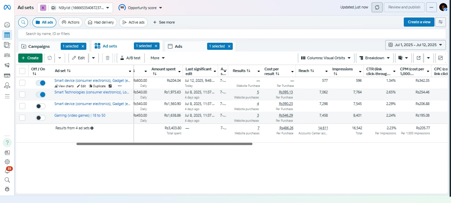This screenshot has height=203, width=451.
Task: Check the select-all checkbox in table header
Action: (x=22, y=71)
